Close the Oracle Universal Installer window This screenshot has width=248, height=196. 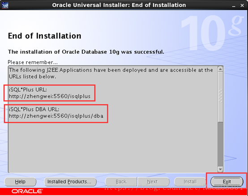pos(242,5)
